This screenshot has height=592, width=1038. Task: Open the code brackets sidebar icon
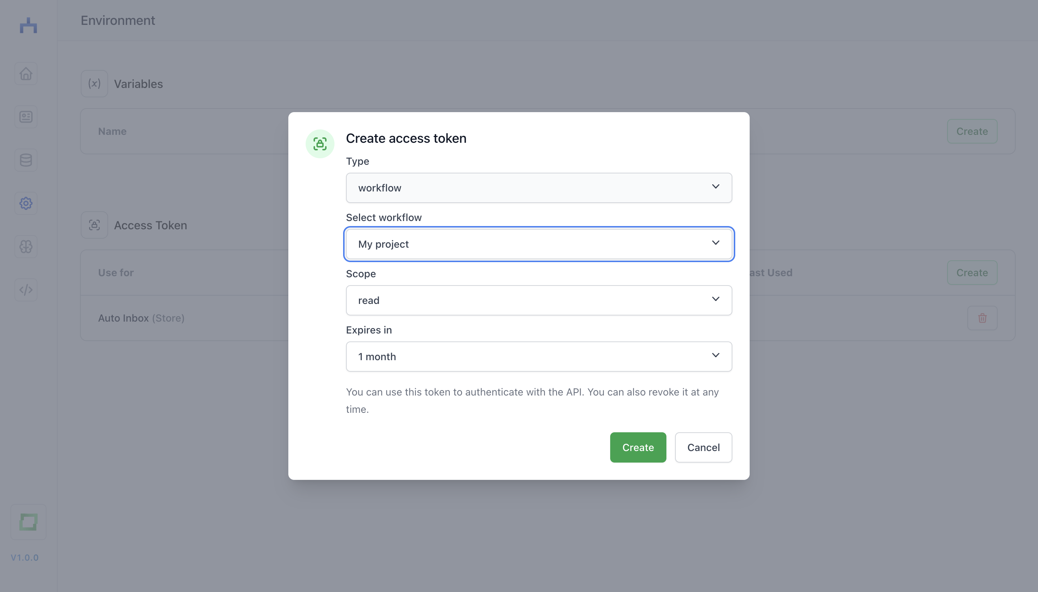tap(26, 290)
